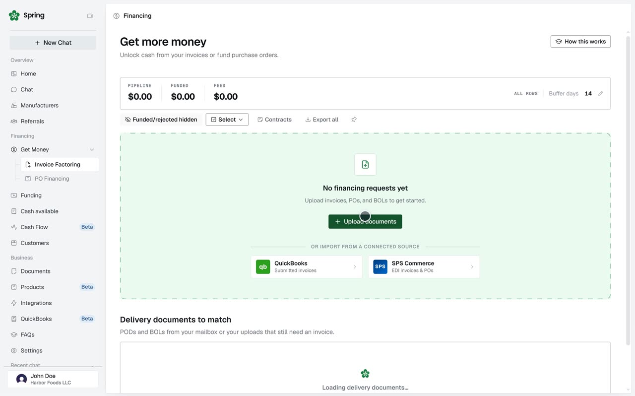
Task: Open John Doe account menu
Action: pyautogui.click(x=53, y=379)
